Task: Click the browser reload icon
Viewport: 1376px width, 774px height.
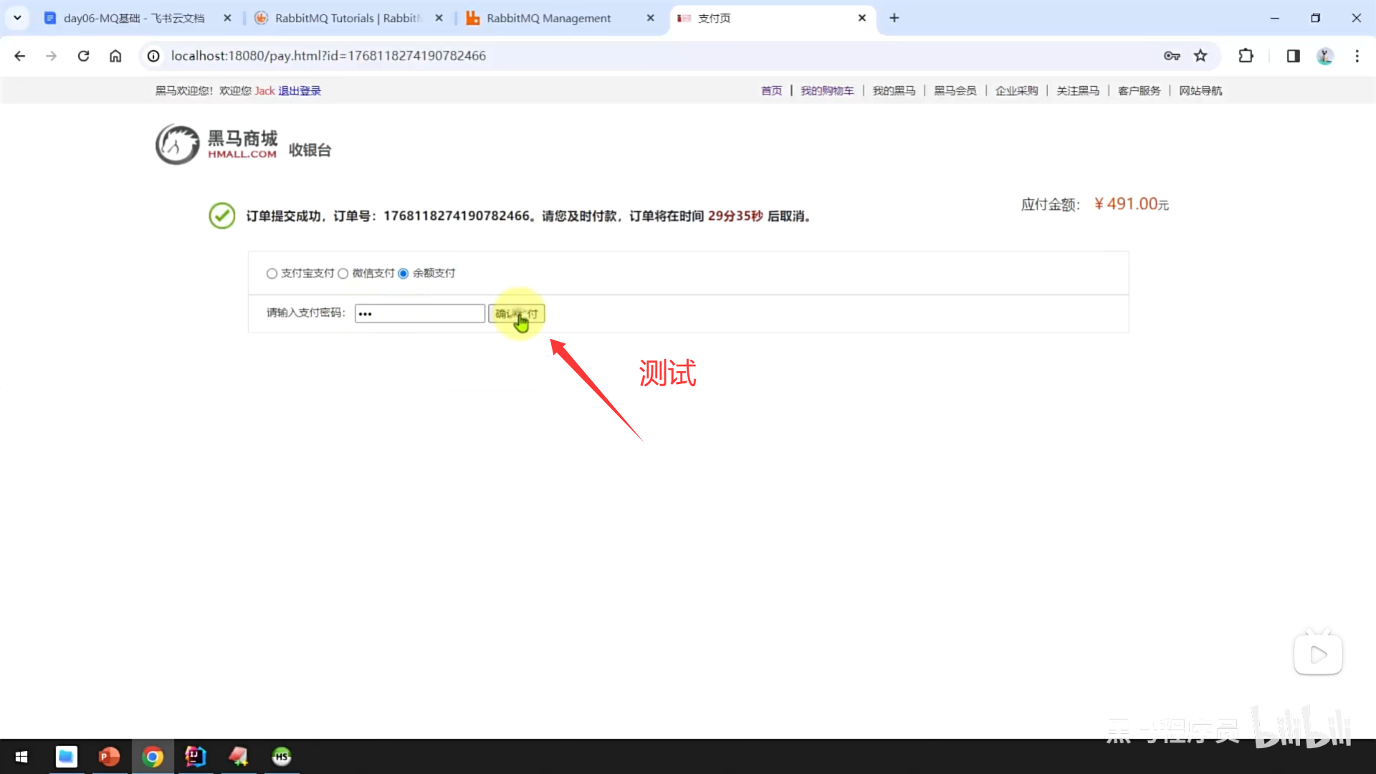Action: 83,56
